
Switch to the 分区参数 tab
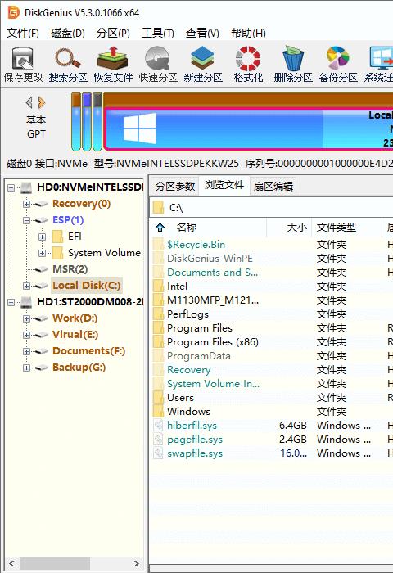[175, 187]
